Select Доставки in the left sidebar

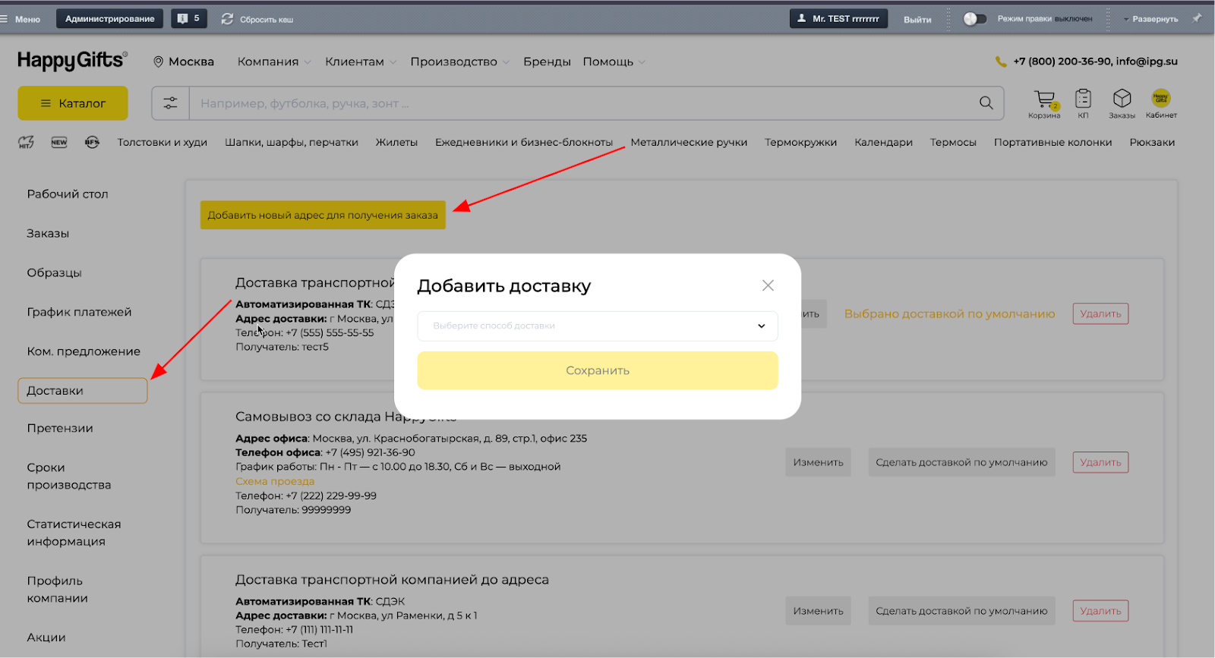[x=82, y=391]
